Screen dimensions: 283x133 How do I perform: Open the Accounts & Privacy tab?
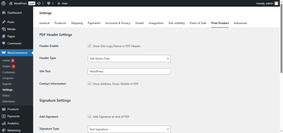pos(118,23)
